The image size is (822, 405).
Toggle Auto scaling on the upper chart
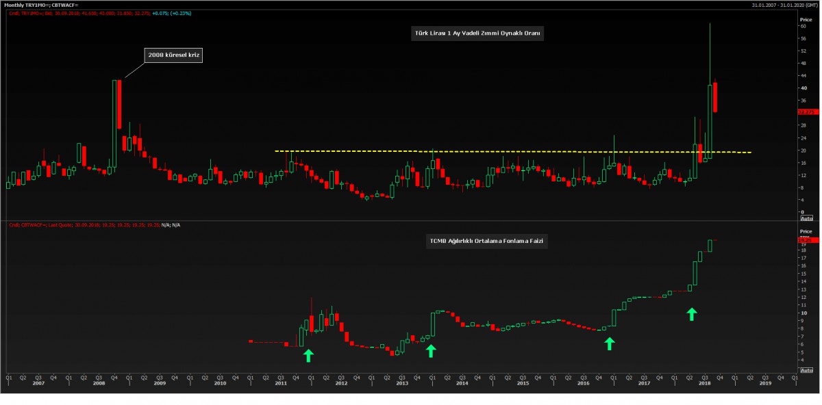click(806, 218)
